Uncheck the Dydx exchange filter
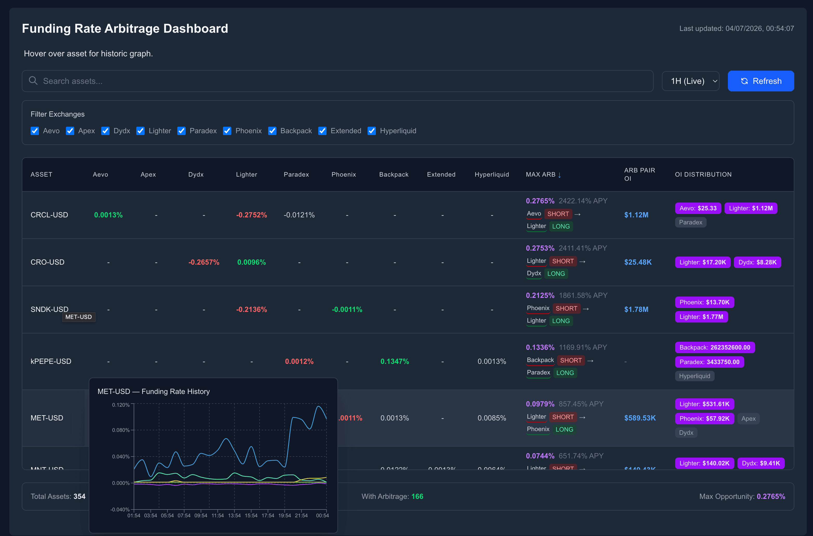 (x=105, y=131)
